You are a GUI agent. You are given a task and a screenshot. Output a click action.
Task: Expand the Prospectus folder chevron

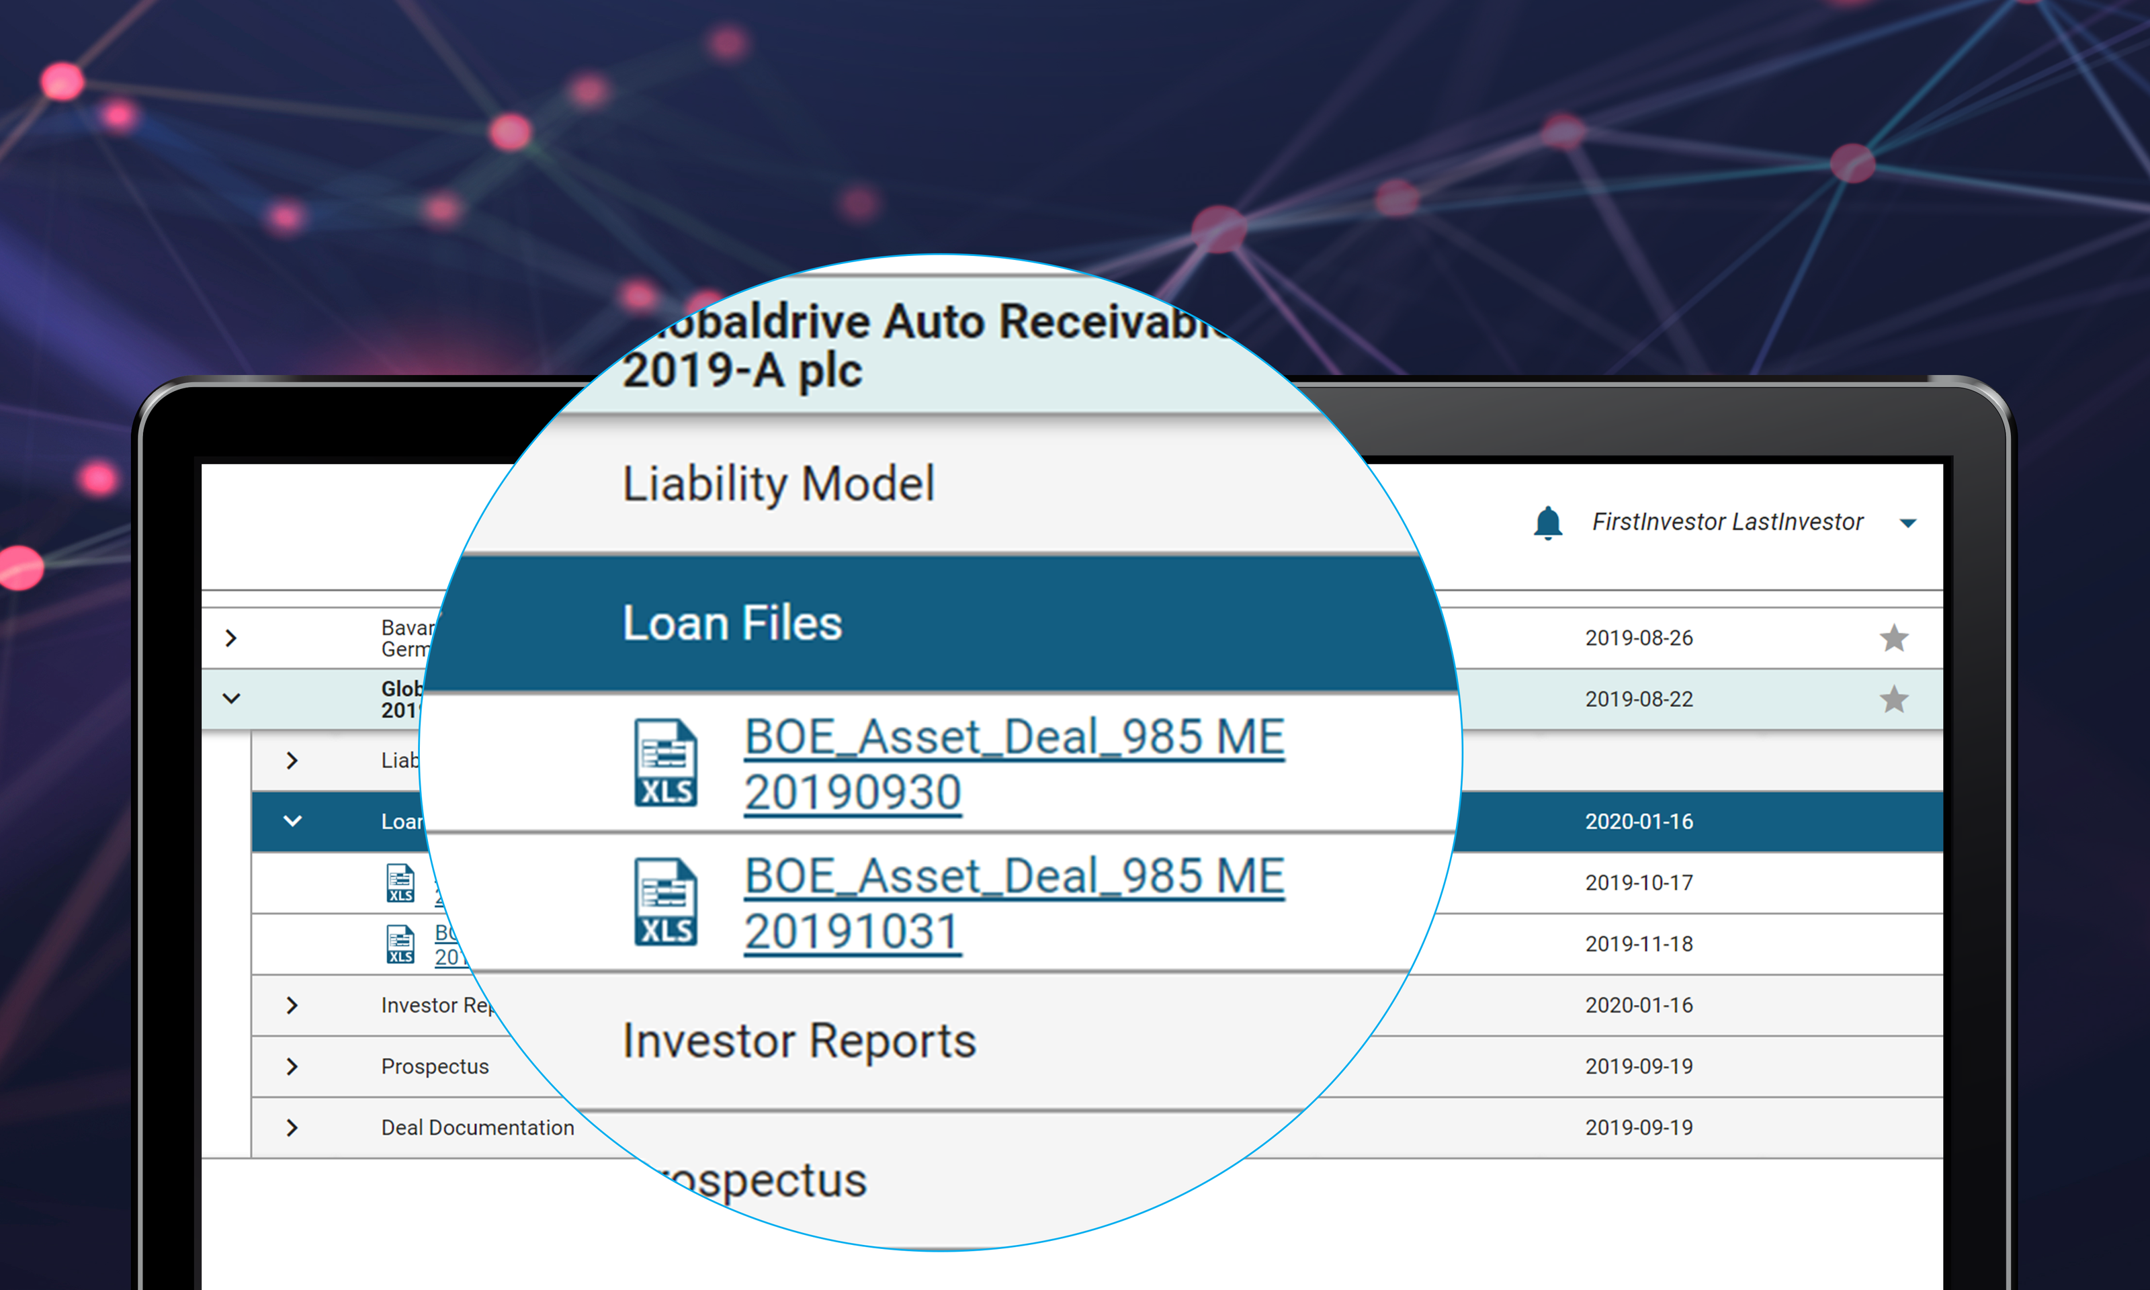292,1066
